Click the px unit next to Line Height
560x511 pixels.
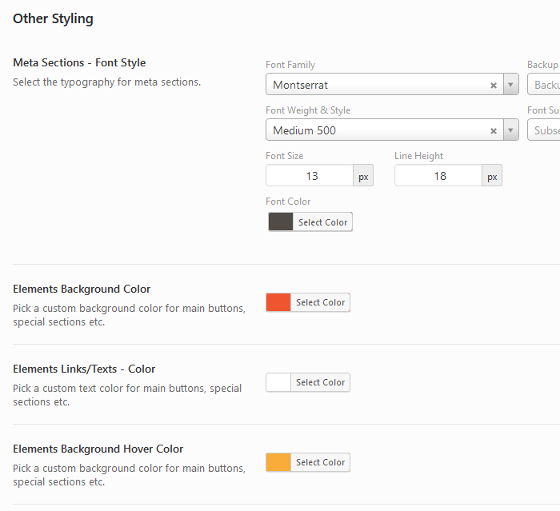(x=492, y=176)
